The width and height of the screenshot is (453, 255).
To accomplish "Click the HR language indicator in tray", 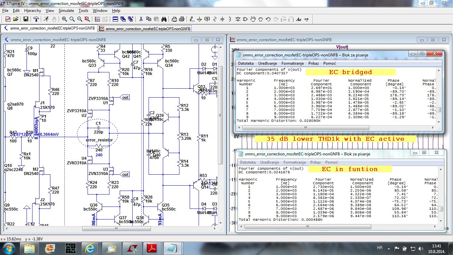I will coord(380,248).
